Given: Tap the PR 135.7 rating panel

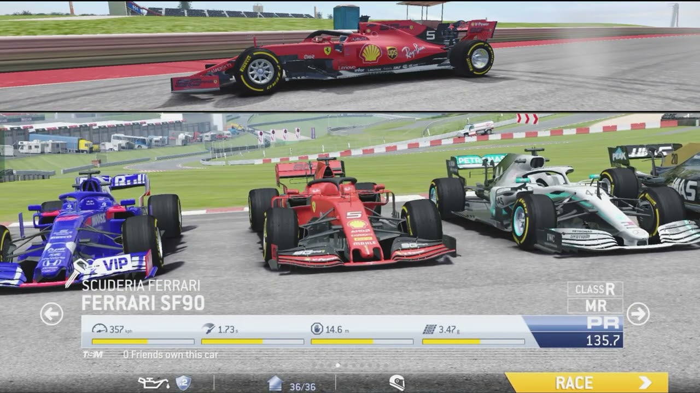Looking at the screenshot, I should point(573,331).
